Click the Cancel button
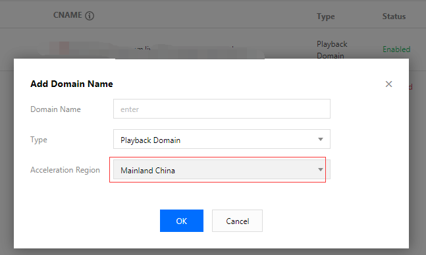 click(x=237, y=221)
